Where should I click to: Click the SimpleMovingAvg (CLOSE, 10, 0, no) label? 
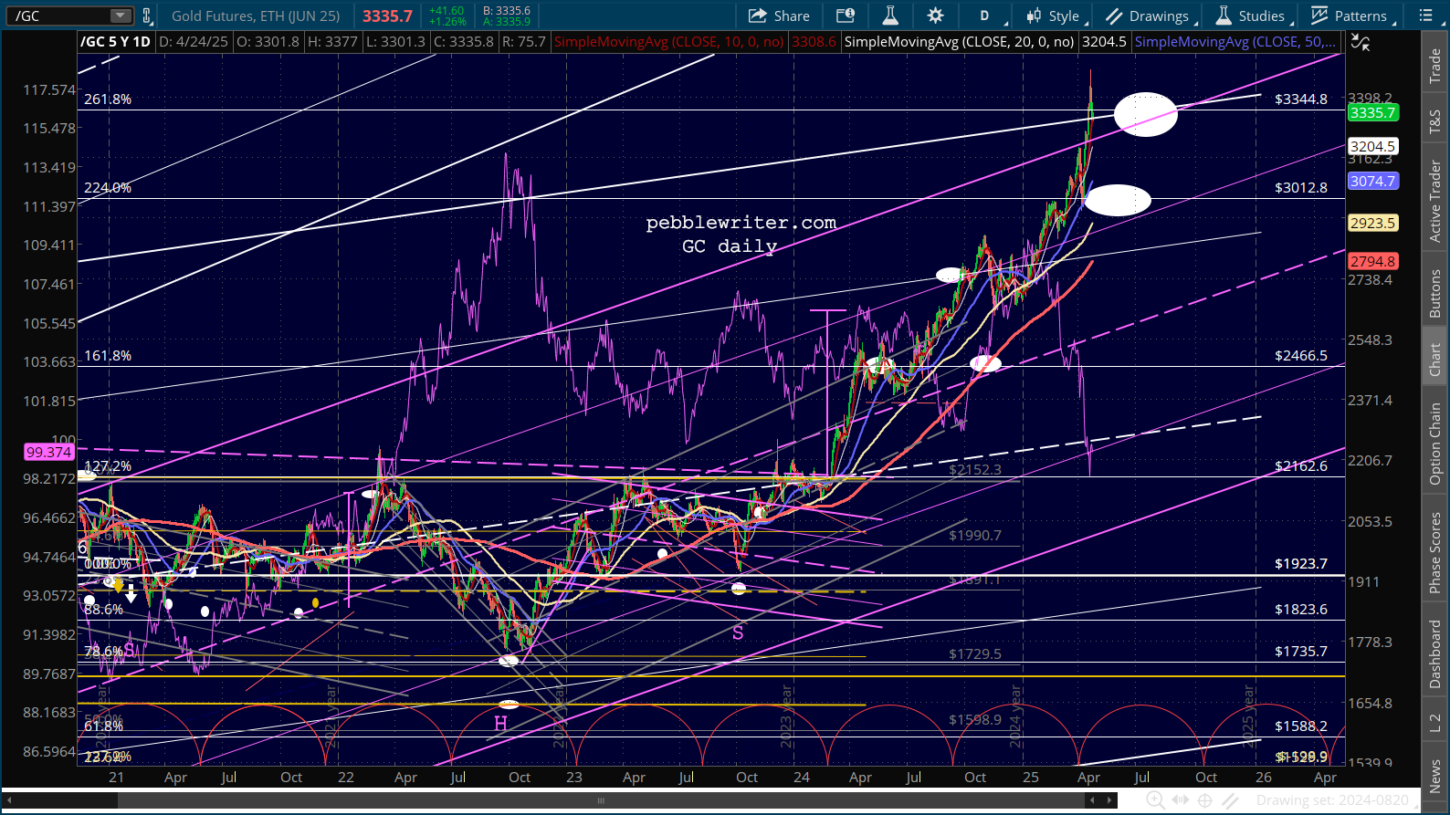669,42
